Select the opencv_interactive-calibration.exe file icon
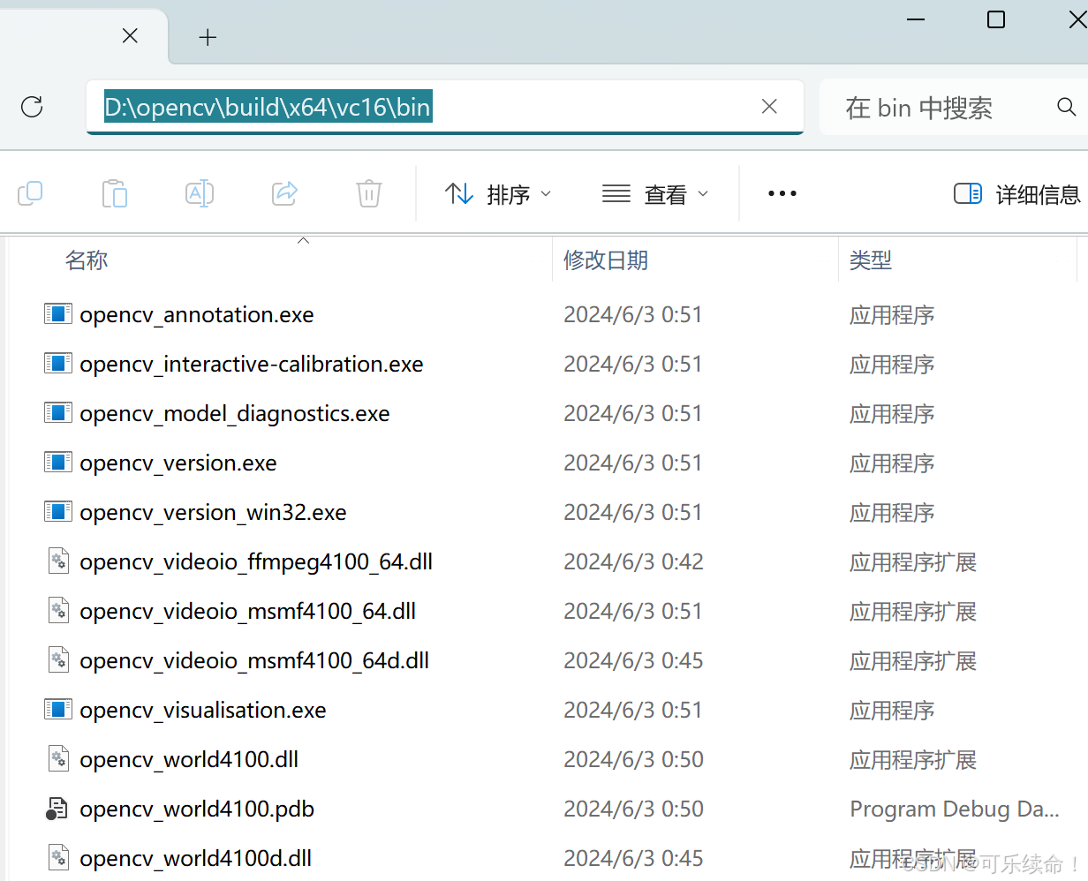1088x881 pixels. 58,363
